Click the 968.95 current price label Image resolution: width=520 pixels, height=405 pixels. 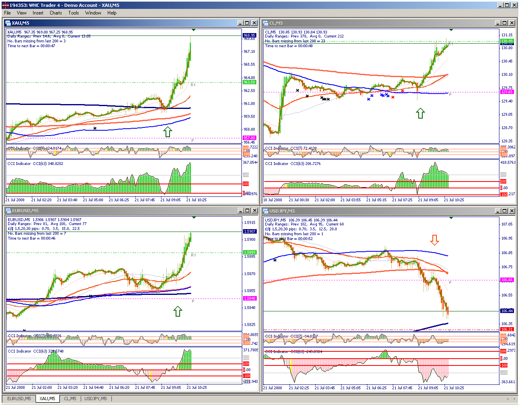tap(249, 35)
